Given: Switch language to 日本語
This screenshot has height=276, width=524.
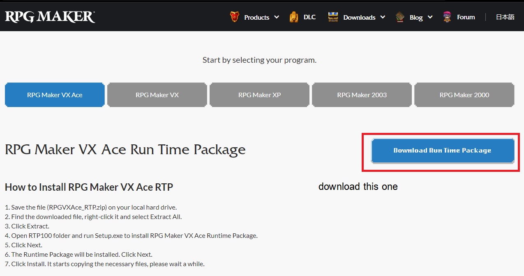Looking at the screenshot, I should point(505,17).
